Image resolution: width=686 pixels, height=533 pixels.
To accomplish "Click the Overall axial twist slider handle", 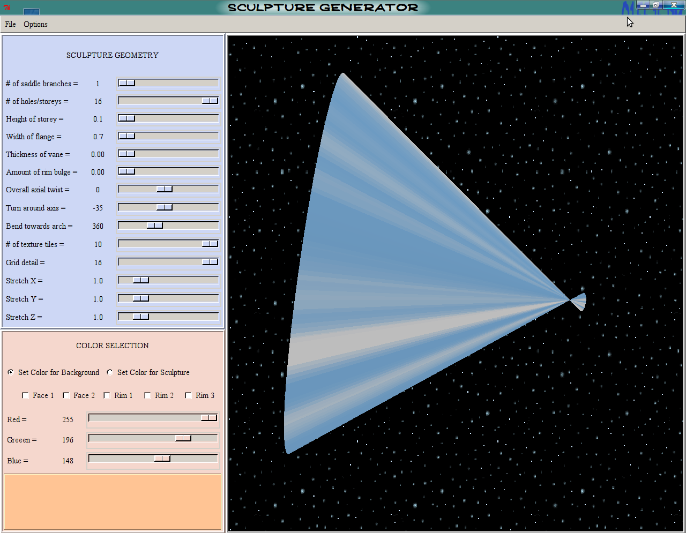I will [165, 189].
